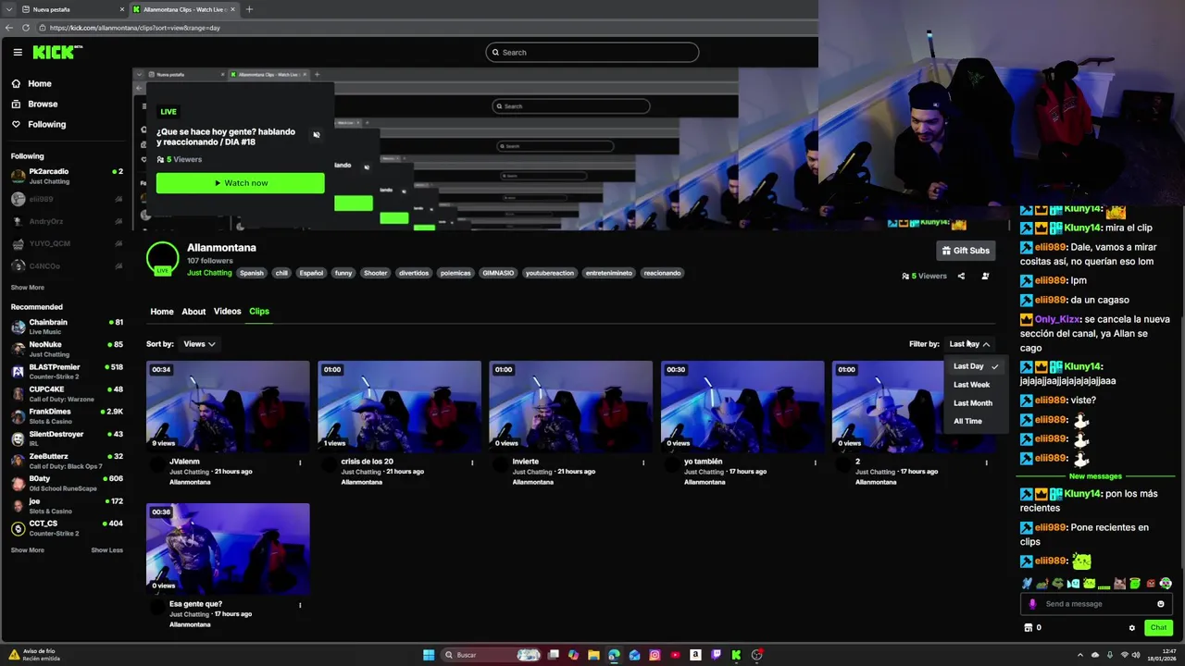Collapse recommended list with Show Less
Screen dimensions: 1185x666
click(106, 550)
